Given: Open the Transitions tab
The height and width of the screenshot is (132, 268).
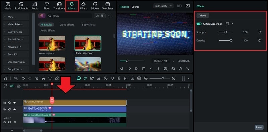Looking at the screenshot, I should (x=59, y=6).
